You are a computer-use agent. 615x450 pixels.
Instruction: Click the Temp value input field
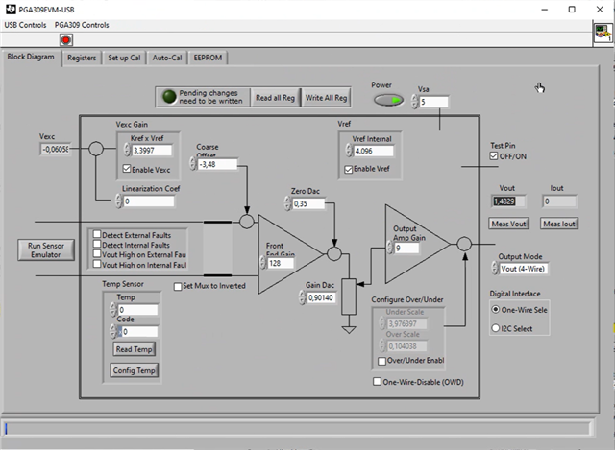[137, 310]
